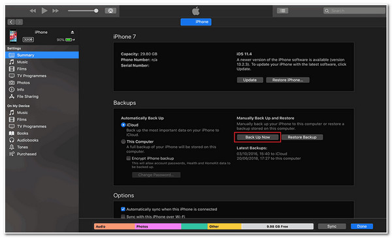Screen dimensions: 392x238
Task: Click the battery status icon
Action: tap(69, 40)
